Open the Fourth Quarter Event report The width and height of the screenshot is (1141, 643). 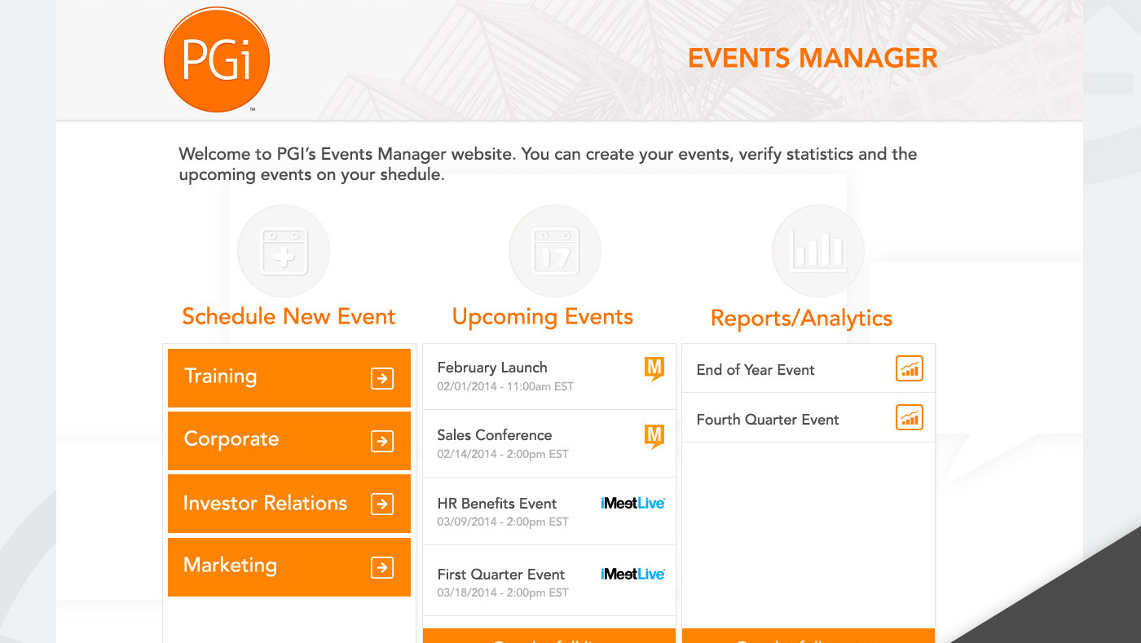[808, 418]
